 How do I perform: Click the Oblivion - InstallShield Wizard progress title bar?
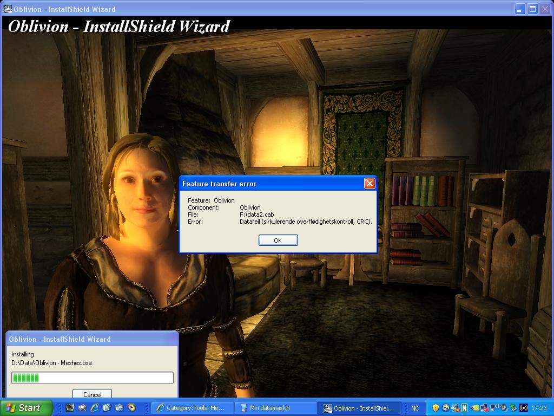coord(92,339)
